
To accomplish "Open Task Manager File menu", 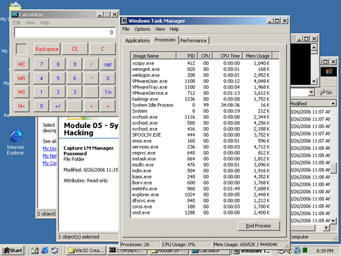I will (126, 29).
